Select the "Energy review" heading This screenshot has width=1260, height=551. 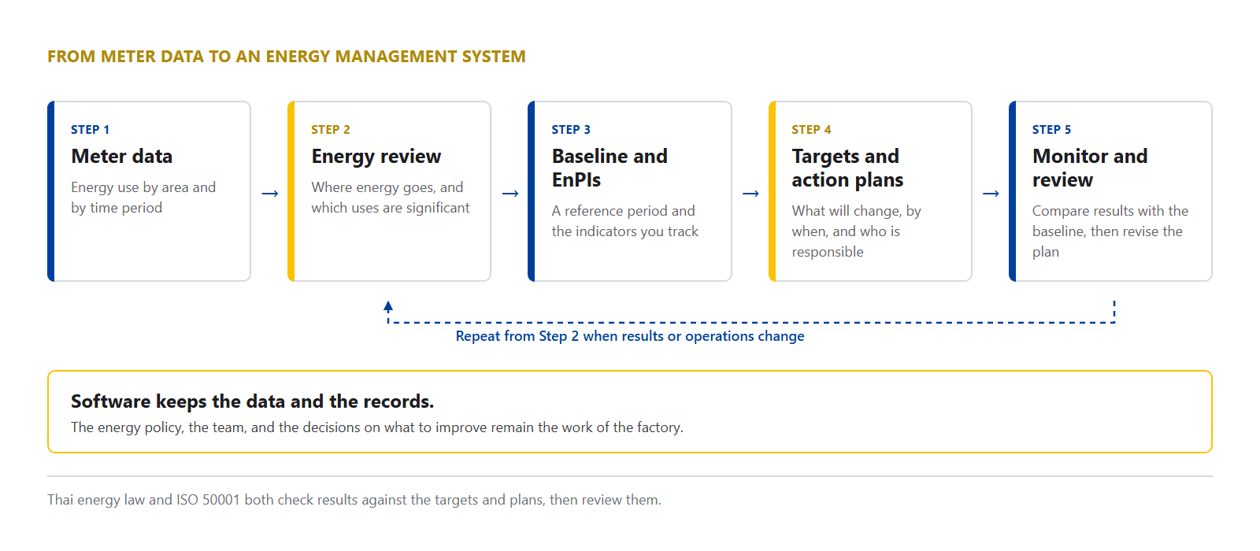[x=376, y=157]
